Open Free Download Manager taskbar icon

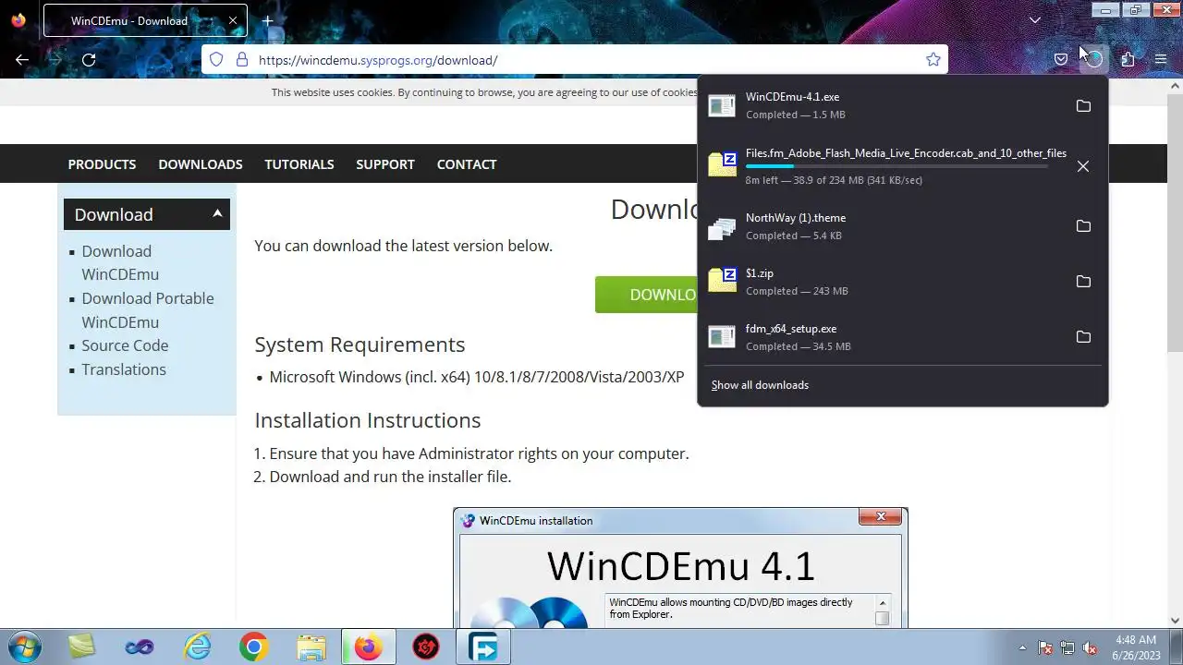[483, 647]
